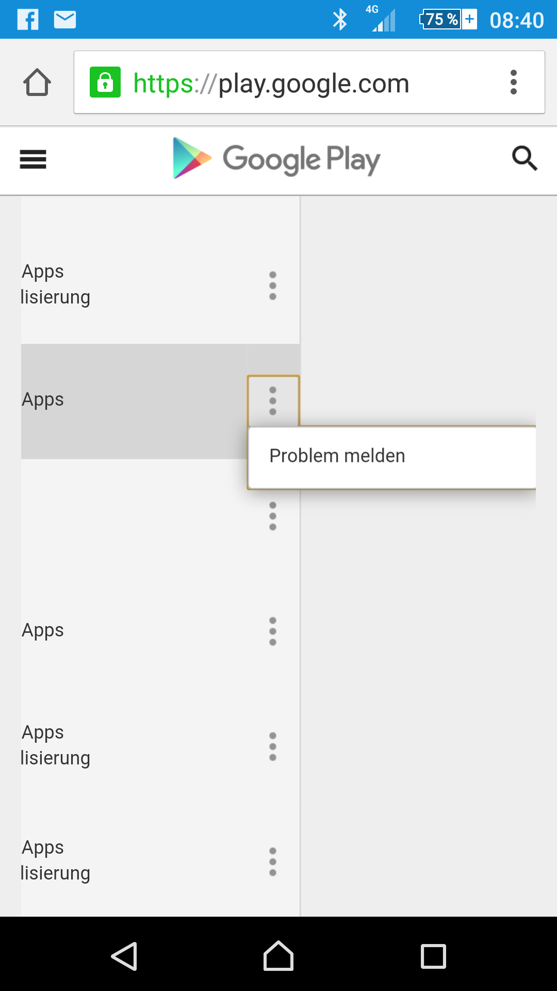Open Facebook notification in status bar
The image size is (557, 991).
pos(28,20)
